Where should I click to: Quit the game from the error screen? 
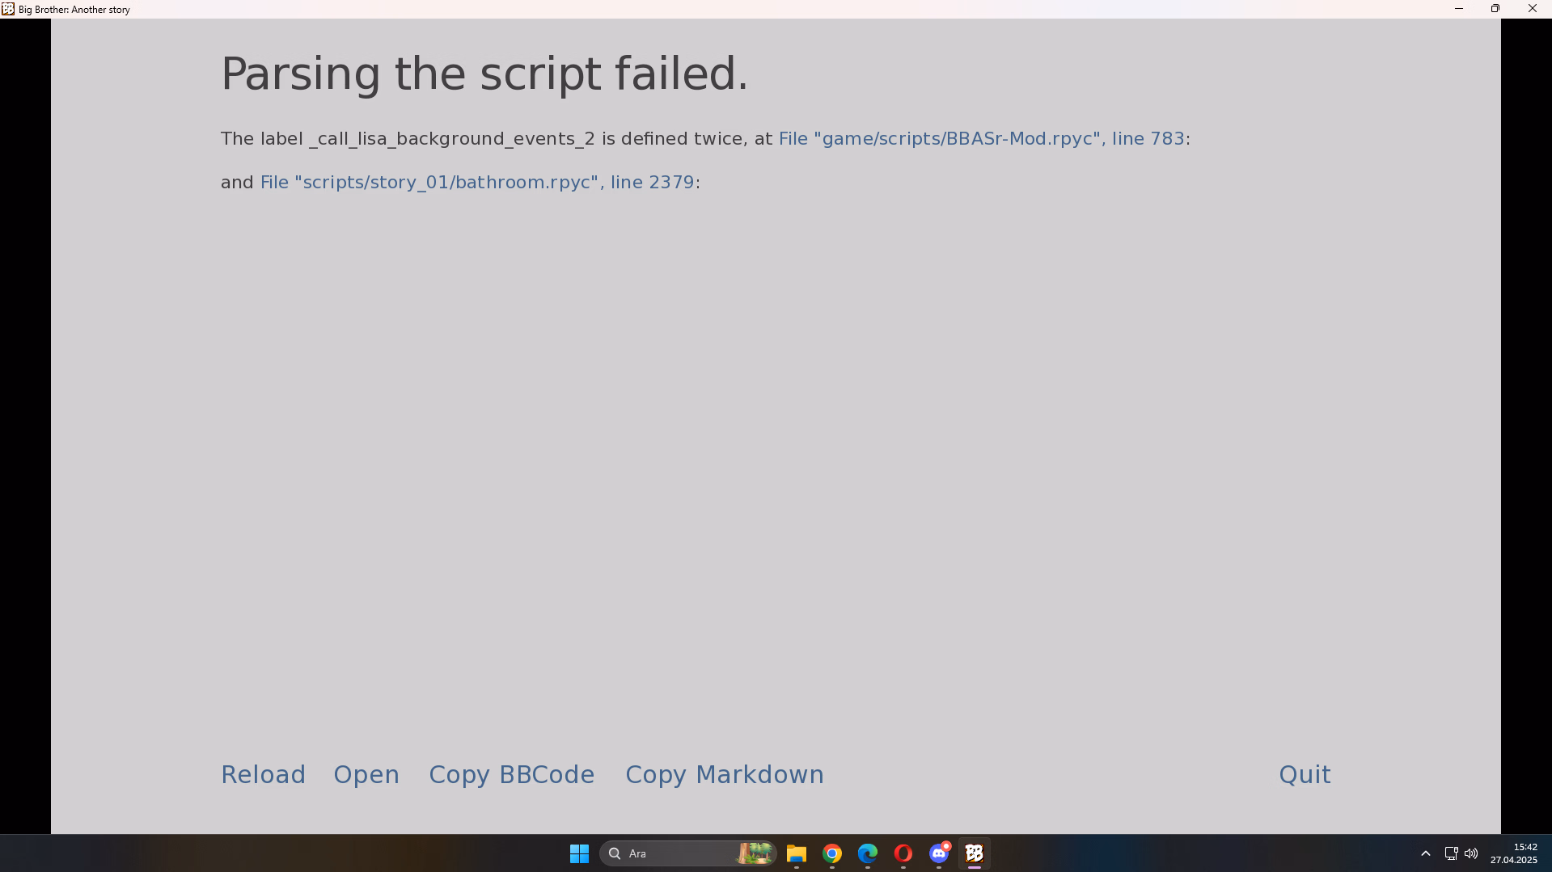tap(1305, 774)
